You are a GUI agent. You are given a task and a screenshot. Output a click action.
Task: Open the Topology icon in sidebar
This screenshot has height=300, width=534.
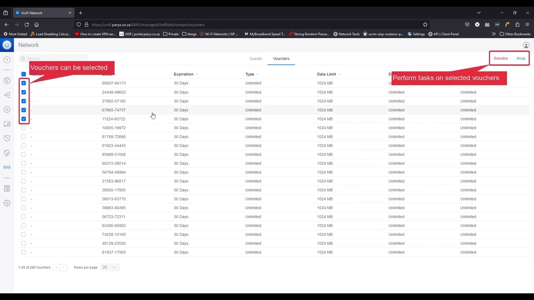(x=7, y=95)
